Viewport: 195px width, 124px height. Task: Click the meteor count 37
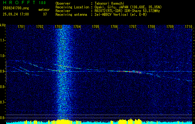(45, 14)
